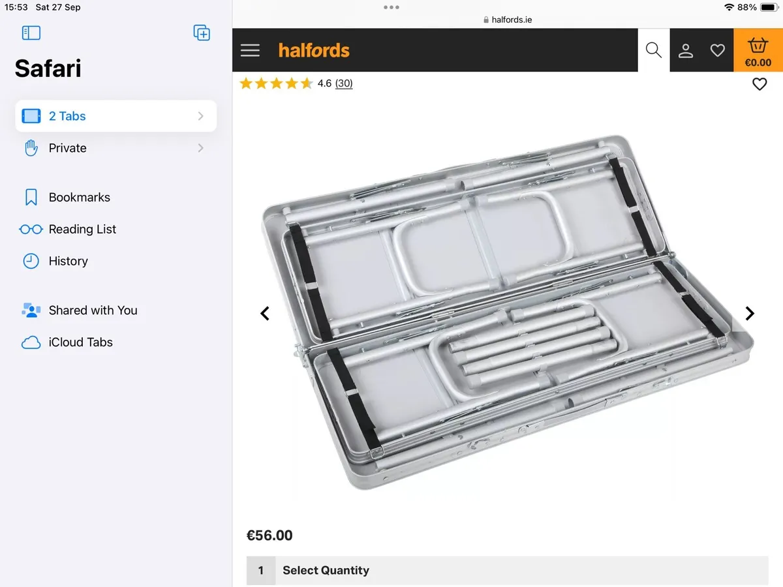Open the Halfords hamburger menu
This screenshot has height=587, width=783.
click(250, 50)
